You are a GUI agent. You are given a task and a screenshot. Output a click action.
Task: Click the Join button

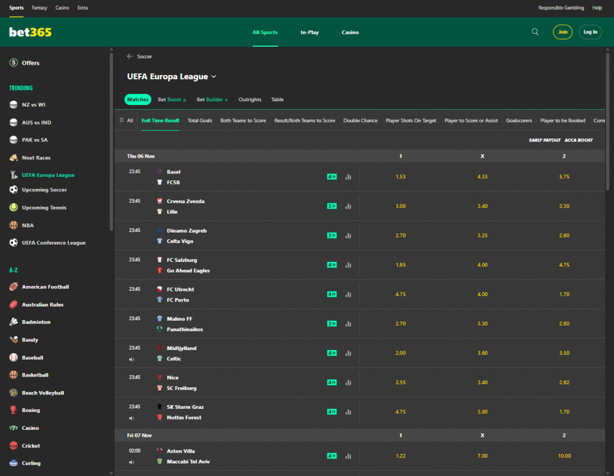click(562, 32)
